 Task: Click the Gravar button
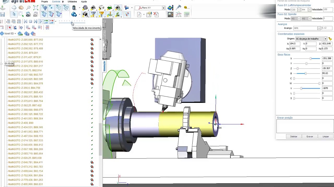coord(310,136)
